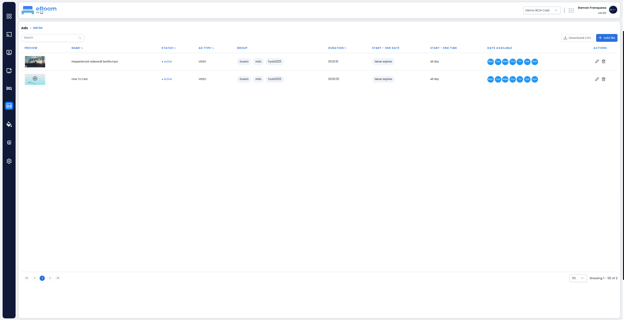The width and height of the screenshot is (624, 320).
Task: Open the Demo BCN Cast property dropdown
Action: 542,10
